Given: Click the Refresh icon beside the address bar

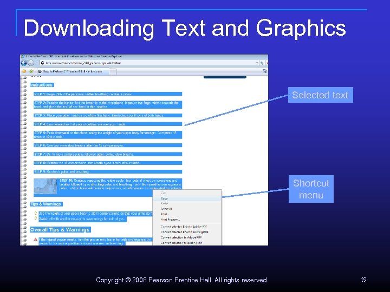Looking at the screenshot, I should (262, 63).
